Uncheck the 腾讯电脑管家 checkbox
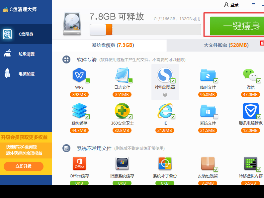264x198 pixels. click(259, 117)
